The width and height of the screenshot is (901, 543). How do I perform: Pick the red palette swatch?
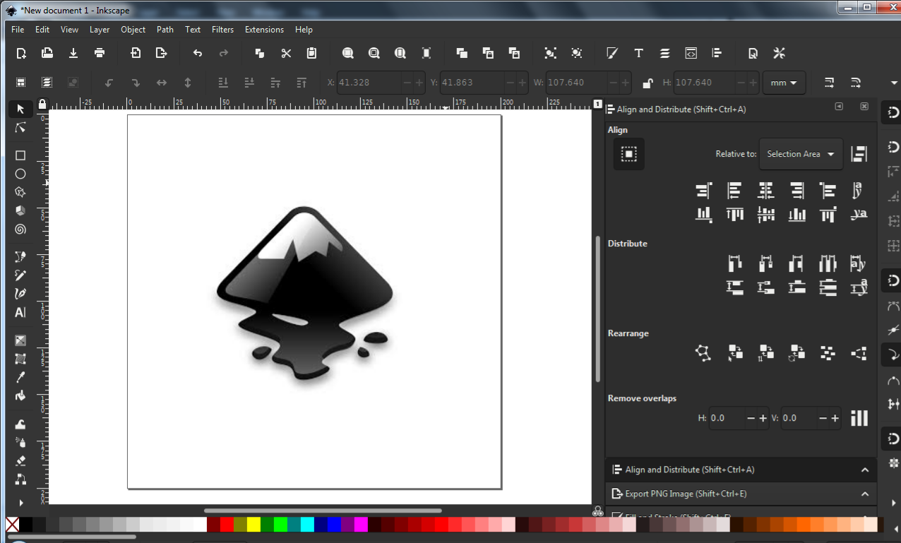pyautogui.click(x=227, y=525)
